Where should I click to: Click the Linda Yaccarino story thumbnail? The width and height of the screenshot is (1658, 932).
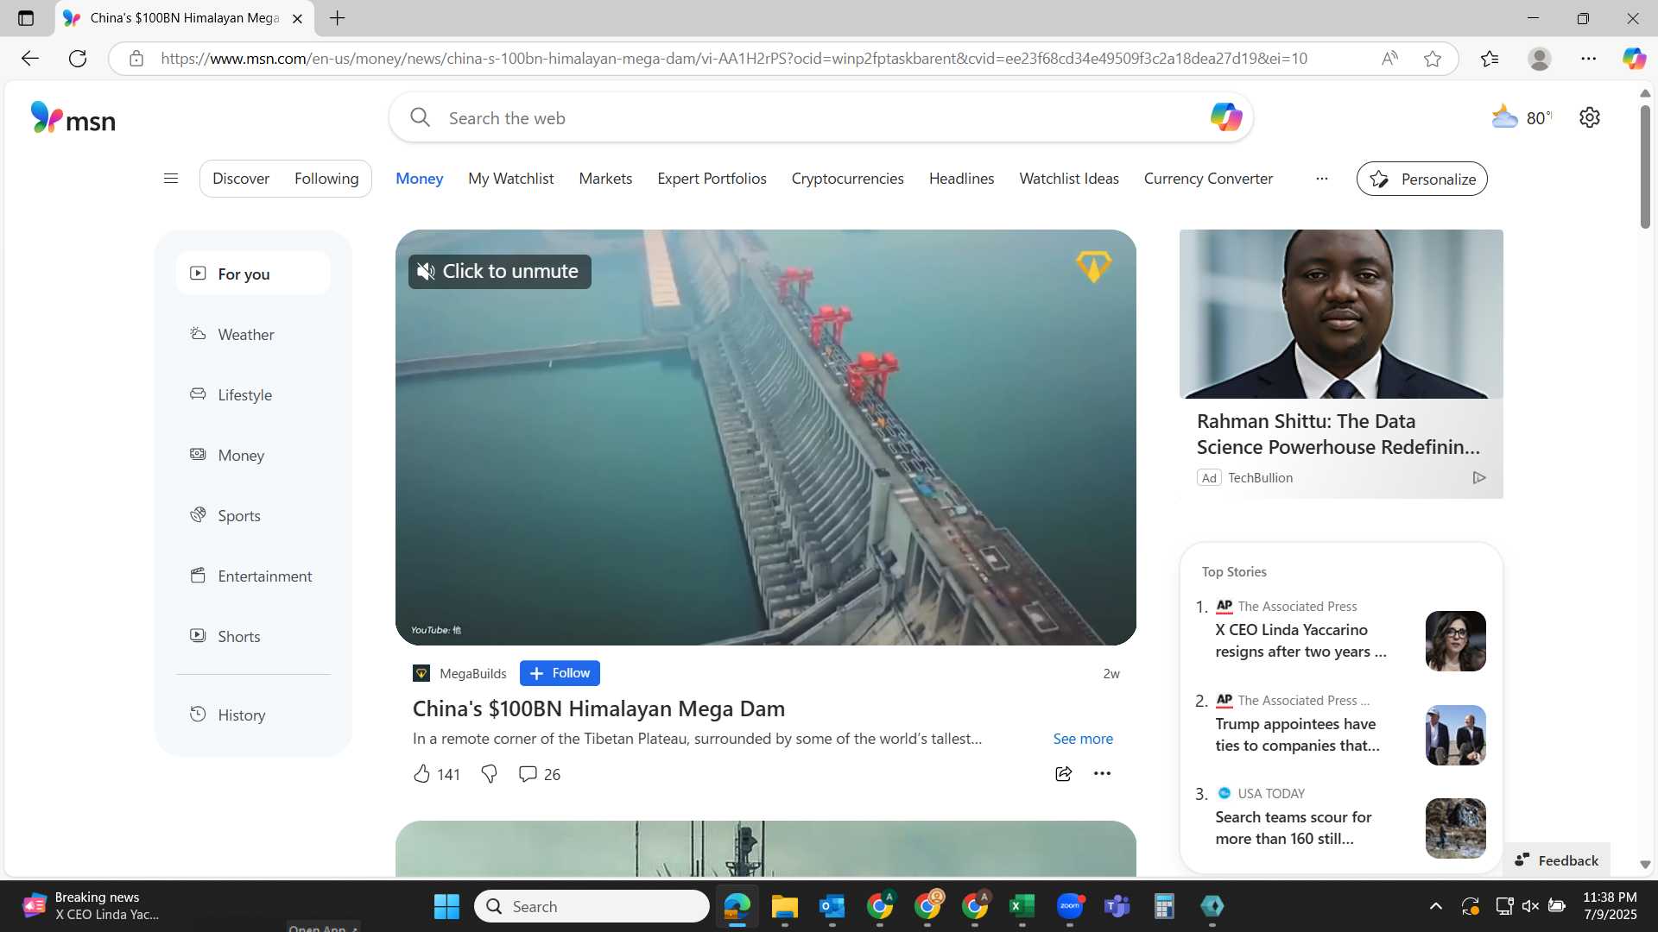(x=1455, y=641)
